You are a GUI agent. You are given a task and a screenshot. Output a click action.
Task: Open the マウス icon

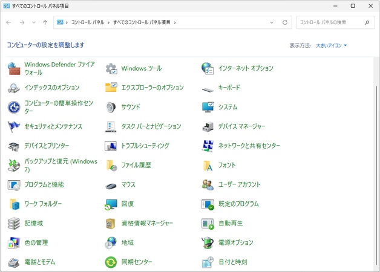(x=111, y=186)
